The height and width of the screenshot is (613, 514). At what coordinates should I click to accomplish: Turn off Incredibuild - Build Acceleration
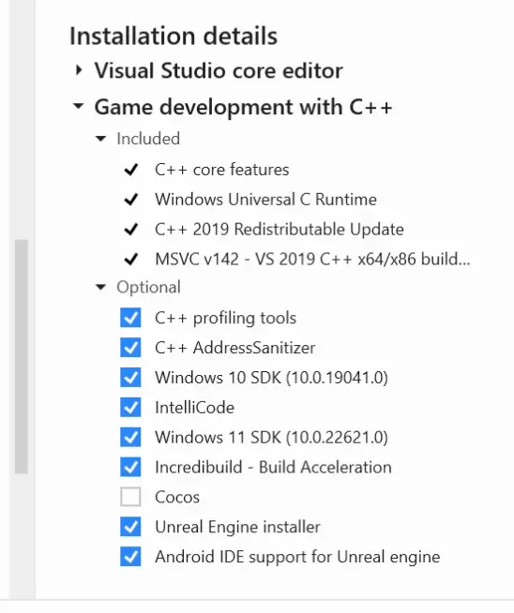[130, 467]
